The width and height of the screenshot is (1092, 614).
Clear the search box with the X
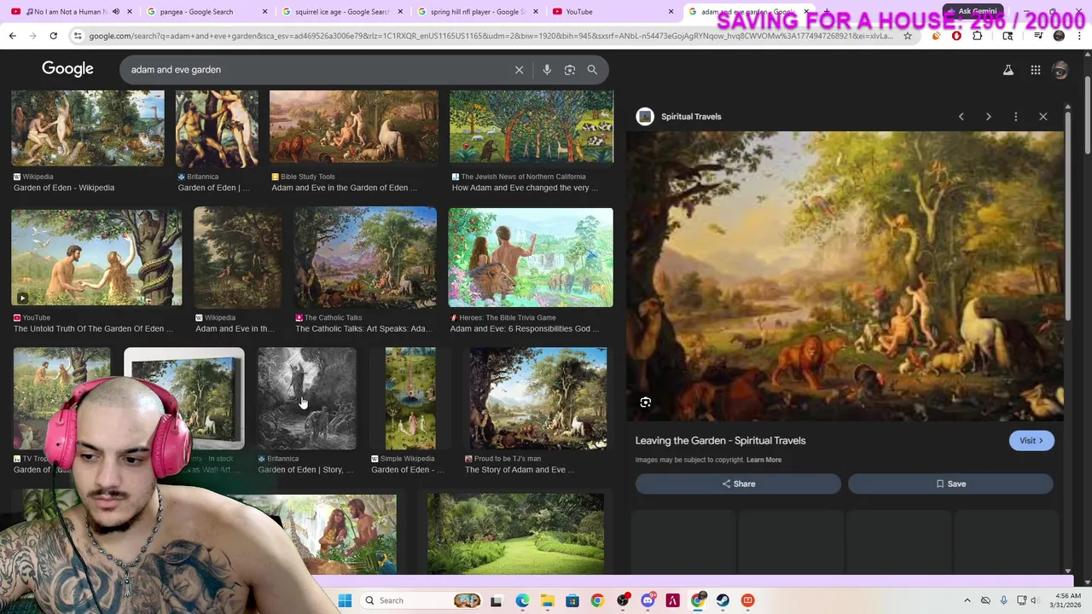[x=519, y=70]
